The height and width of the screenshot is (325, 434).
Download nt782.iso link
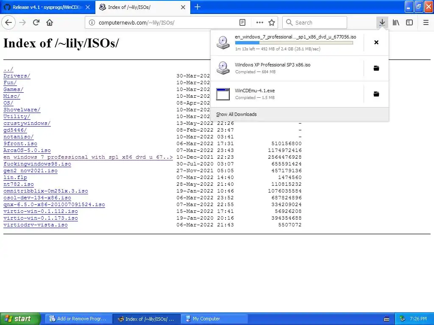click(x=19, y=184)
